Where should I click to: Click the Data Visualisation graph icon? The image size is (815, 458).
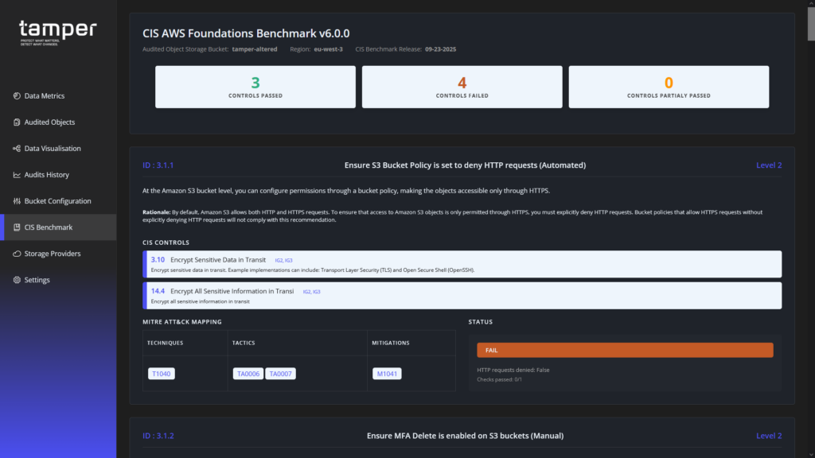click(17, 149)
